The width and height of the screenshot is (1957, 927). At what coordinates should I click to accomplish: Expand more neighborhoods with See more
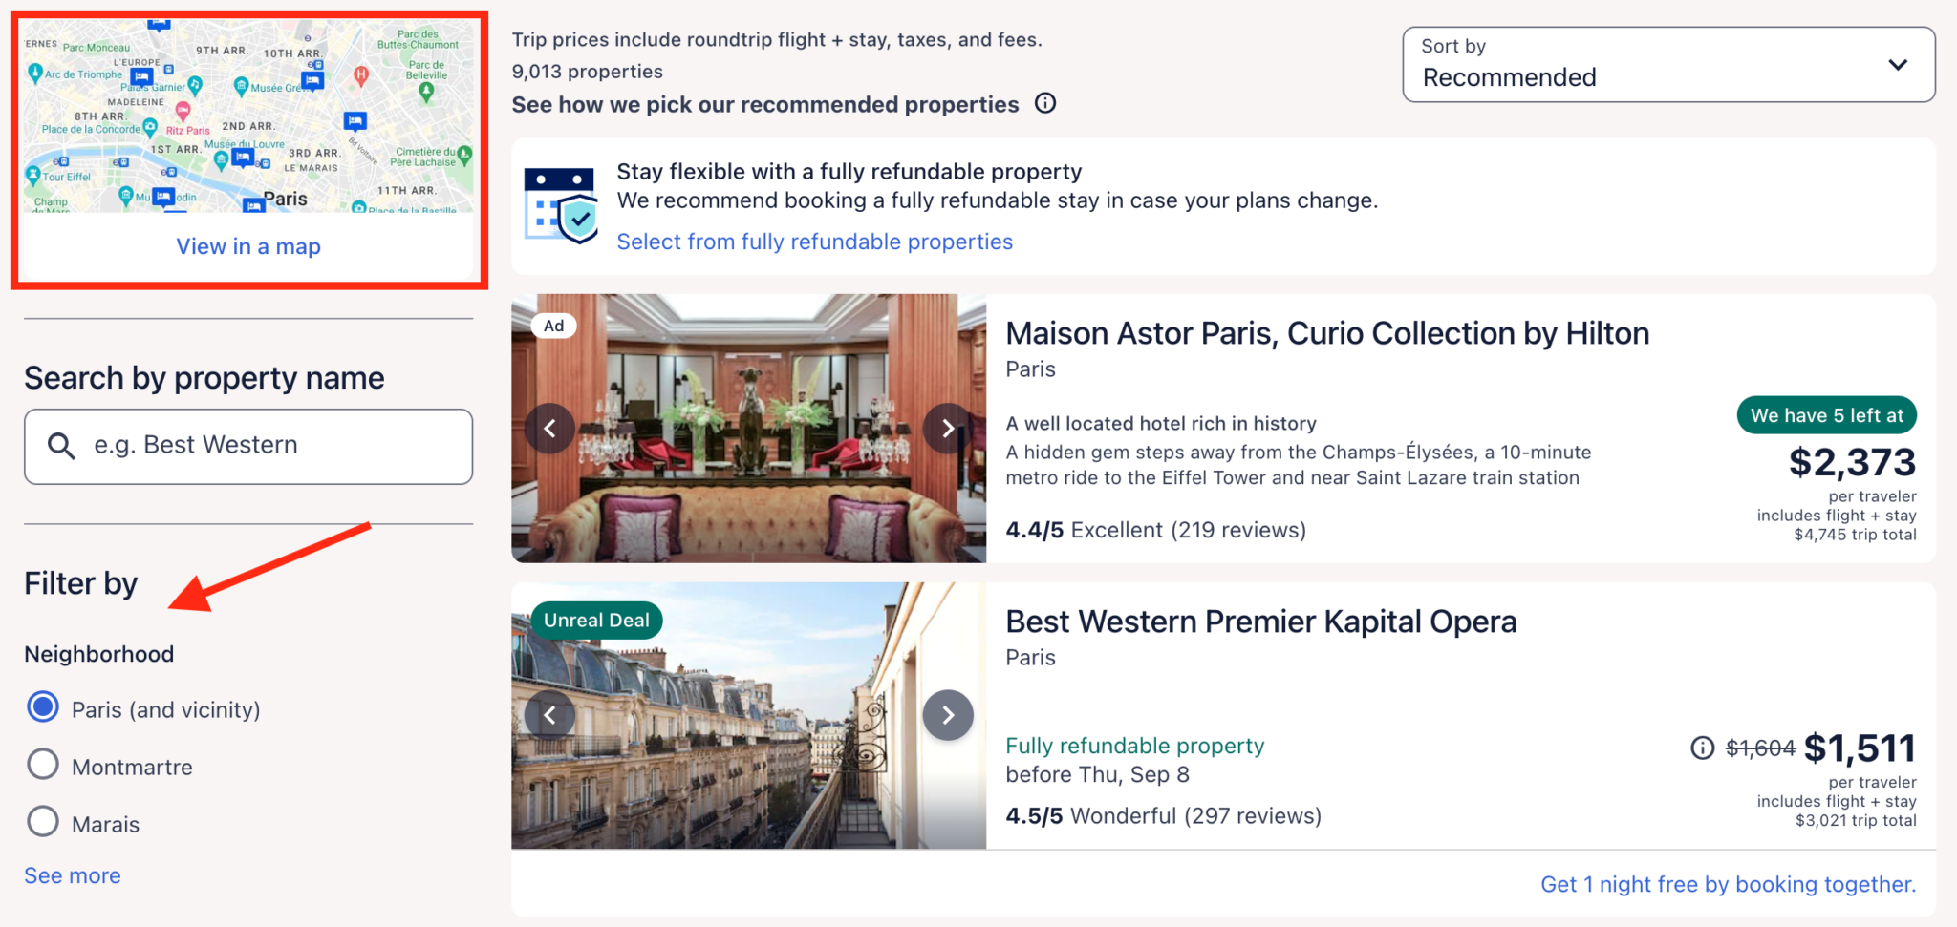tap(72, 874)
